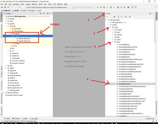
Task: Click the Debug bug icon in toolbar
Action: coord(101,7)
